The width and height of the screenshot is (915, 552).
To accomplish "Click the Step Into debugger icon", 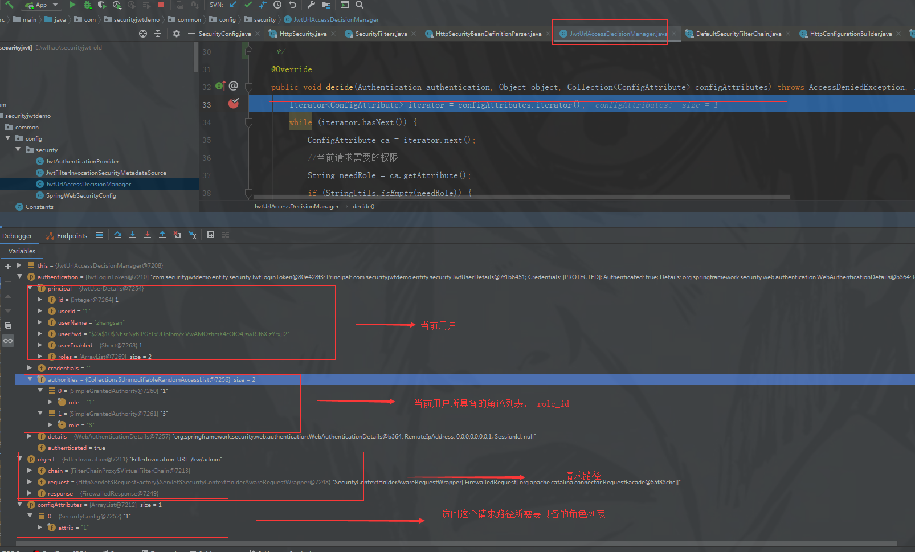I will click(x=133, y=235).
